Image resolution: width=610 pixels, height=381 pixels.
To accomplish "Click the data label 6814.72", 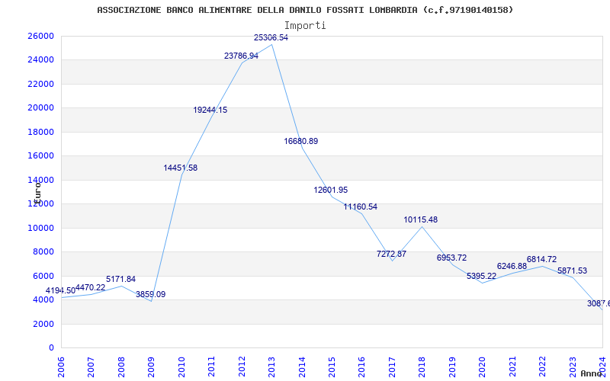I will point(541,259).
